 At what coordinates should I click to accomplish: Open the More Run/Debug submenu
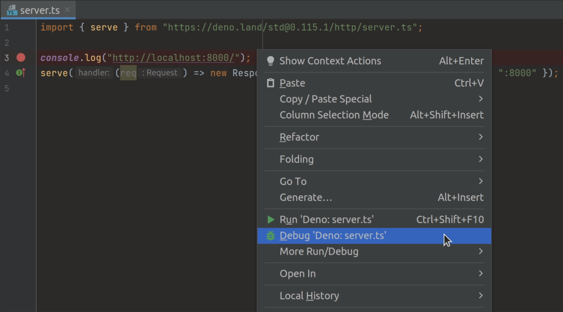[319, 251]
